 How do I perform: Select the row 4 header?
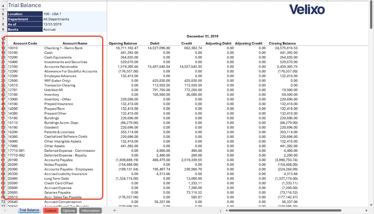(x=3, y=6)
